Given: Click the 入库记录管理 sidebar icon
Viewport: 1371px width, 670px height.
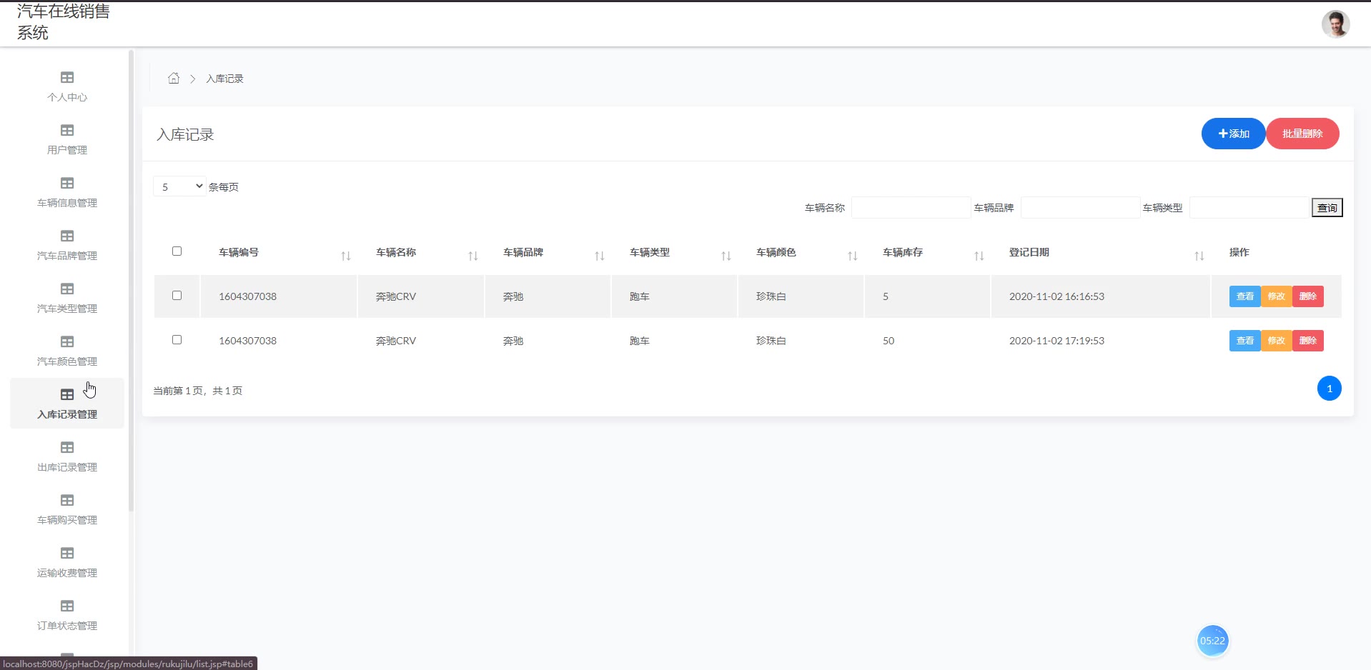Looking at the screenshot, I should [67, 394].
